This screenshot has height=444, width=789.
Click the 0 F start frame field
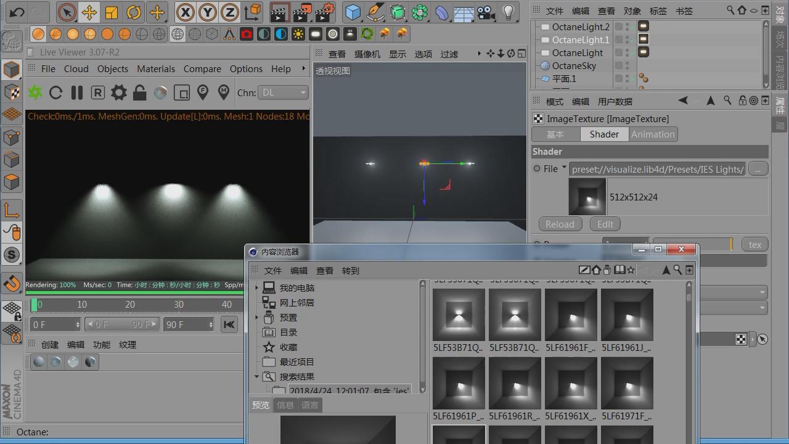point(56,324)
